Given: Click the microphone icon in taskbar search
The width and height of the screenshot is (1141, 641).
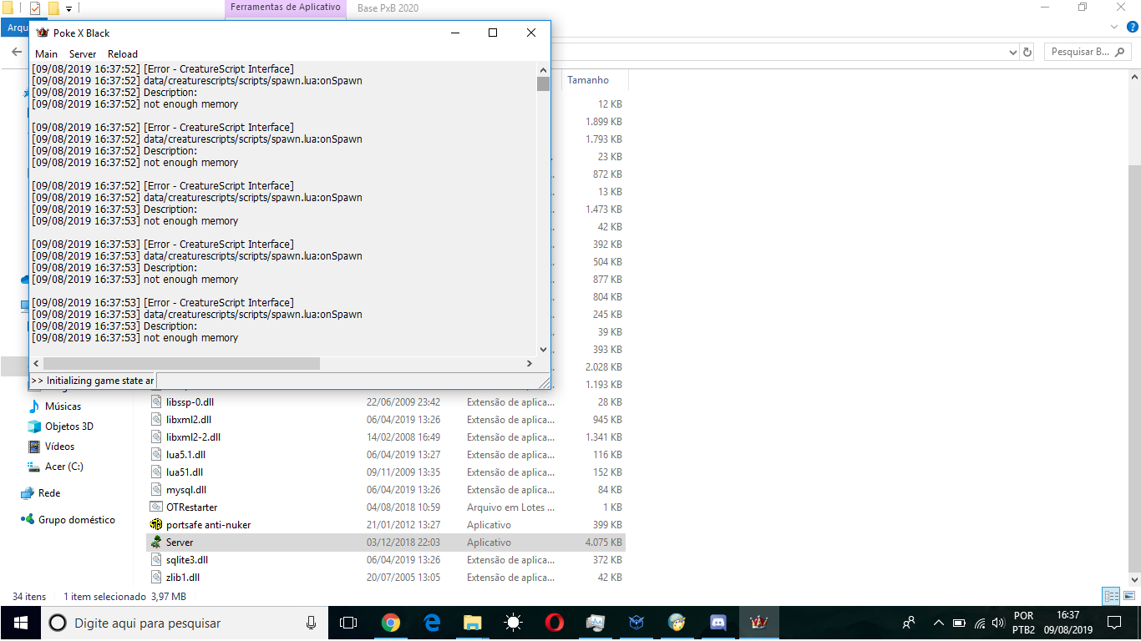Looking at the screenshot, I should (311, 623).
